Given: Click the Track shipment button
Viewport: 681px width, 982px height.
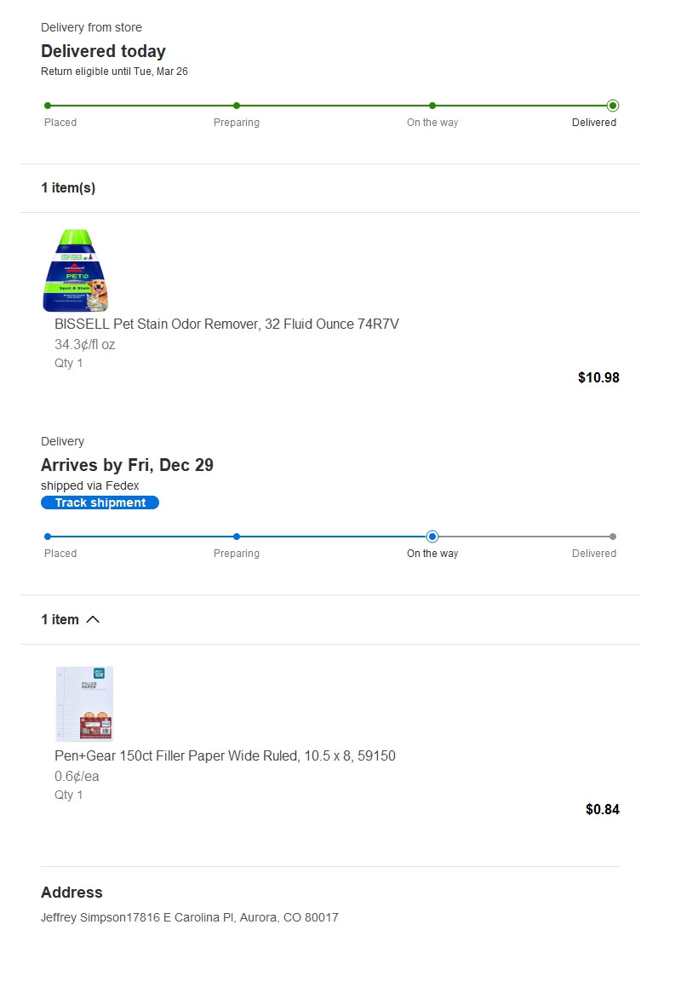Looking at the screenshot, I should pos(100,502).
